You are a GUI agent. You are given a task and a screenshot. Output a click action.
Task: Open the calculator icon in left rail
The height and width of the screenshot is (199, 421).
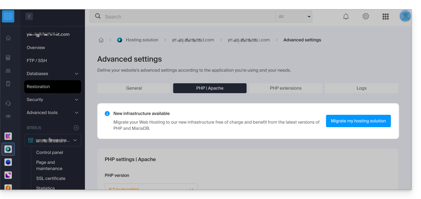coord(8,58)
